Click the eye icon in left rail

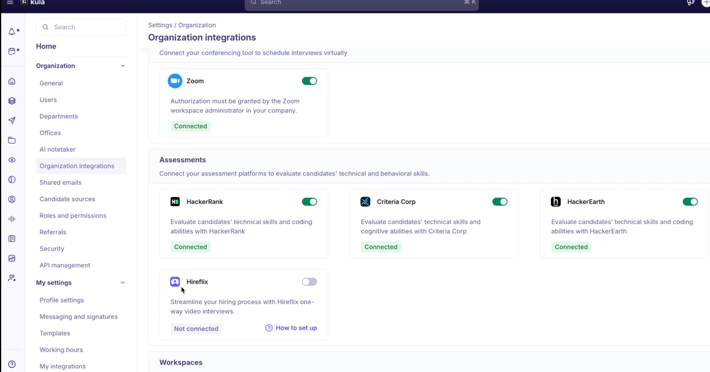click(12, 160)
